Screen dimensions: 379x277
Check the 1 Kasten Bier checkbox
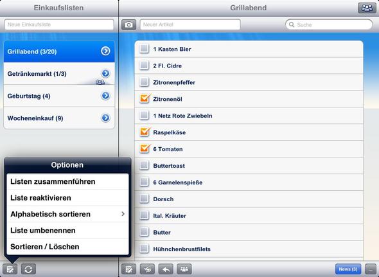pyautogui.click(x=145, y=49)
